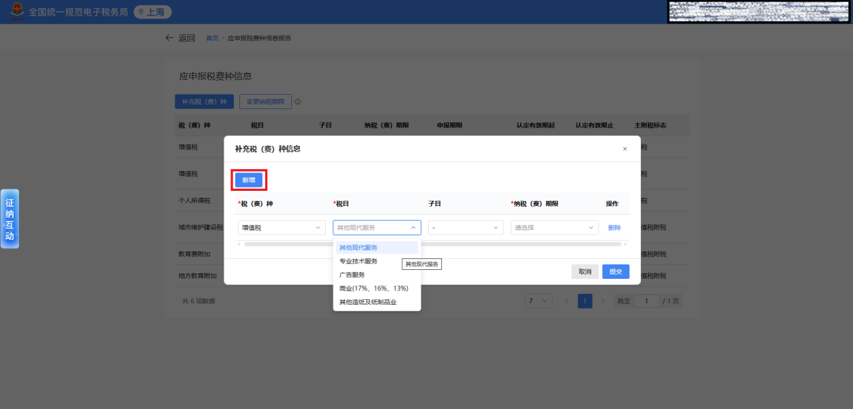Click the right arrow of the horizontal scrollbar
Viewport: 853px width, 409px height.
tap(626, 243)
